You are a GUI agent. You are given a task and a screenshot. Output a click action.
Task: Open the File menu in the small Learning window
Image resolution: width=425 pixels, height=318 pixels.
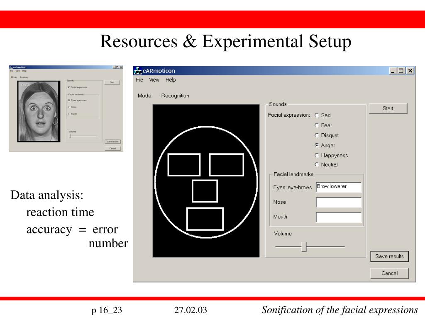coord(12,71)
